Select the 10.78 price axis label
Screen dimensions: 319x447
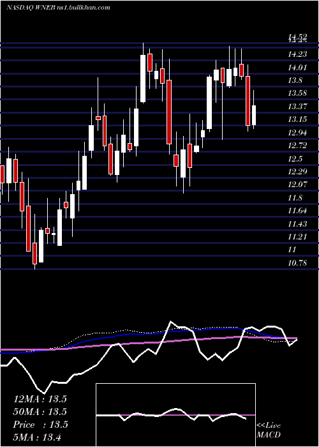pyautogui.click(x=297, y=263)
